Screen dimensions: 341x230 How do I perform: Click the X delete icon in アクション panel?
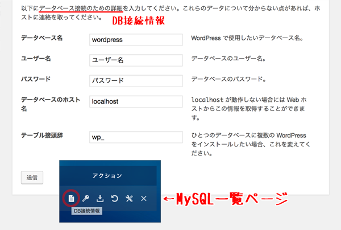pos(144,199)
